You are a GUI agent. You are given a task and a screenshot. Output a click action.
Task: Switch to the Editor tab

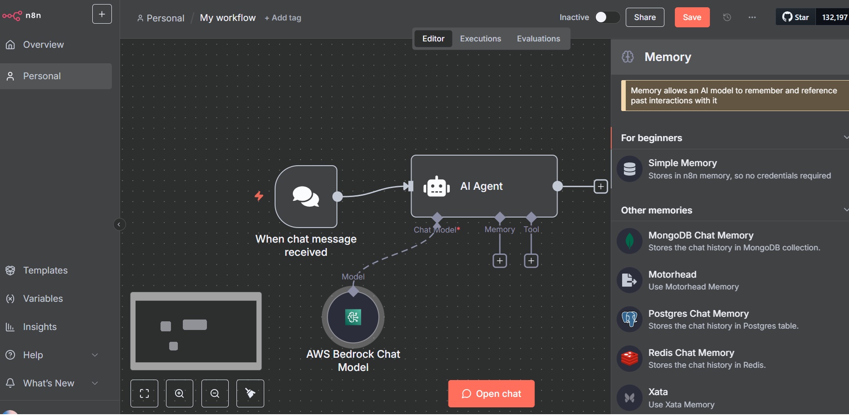tap(433, 39)
